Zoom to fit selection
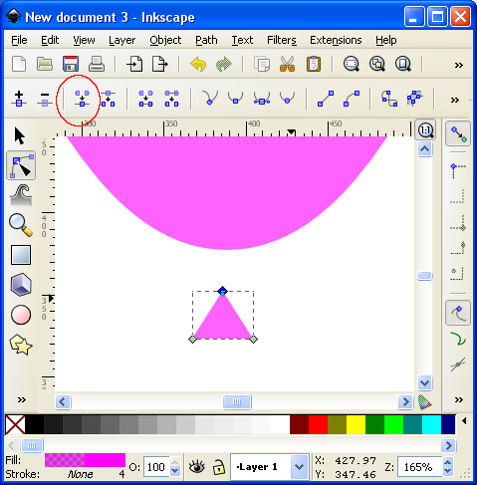Screen dimensions: 477x485 point(352,64)
